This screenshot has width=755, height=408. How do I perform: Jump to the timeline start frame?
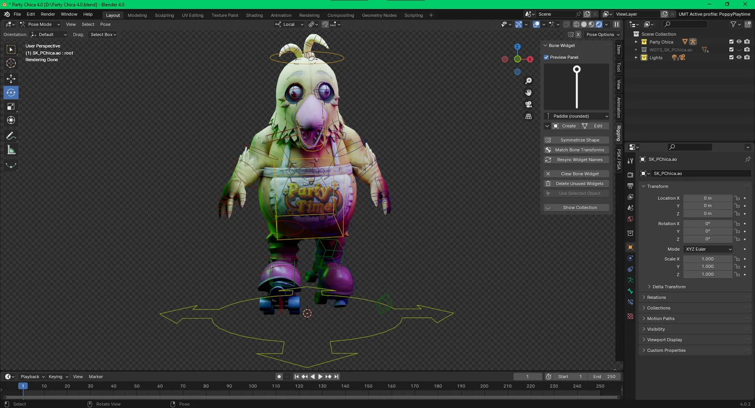[x=296, y=376]
